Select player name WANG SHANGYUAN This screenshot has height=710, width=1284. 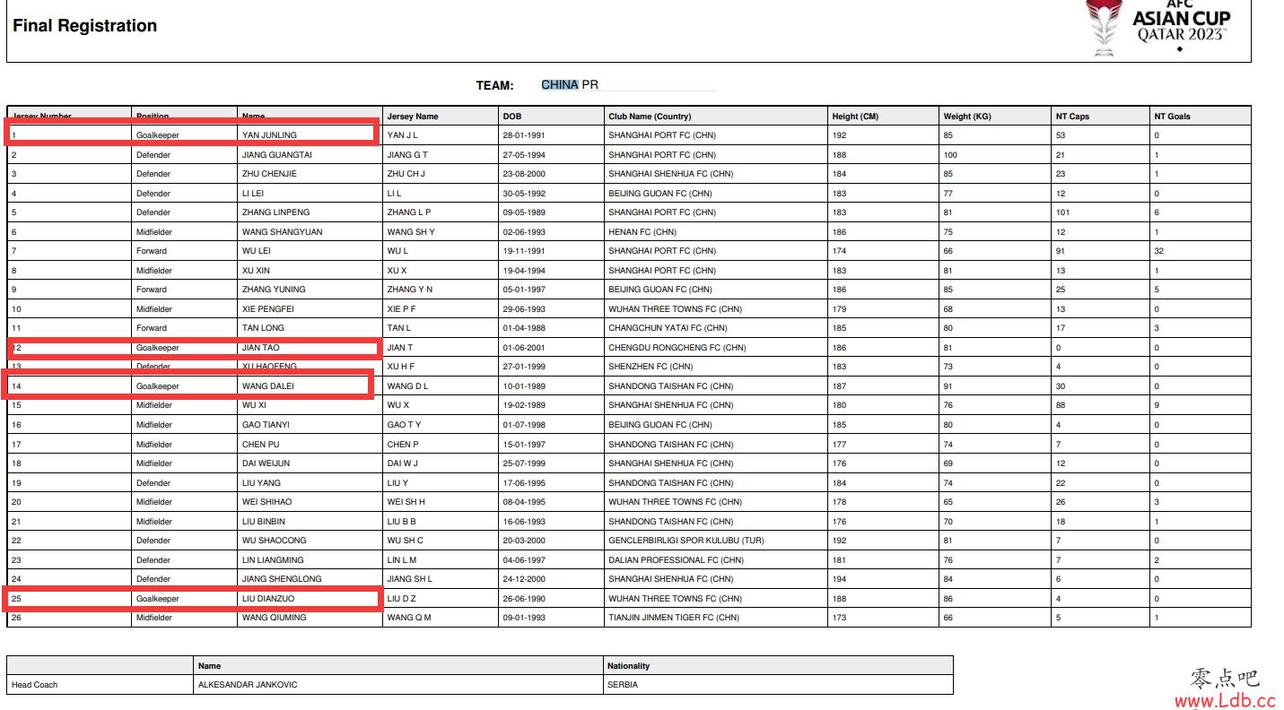tap(282, 232)
